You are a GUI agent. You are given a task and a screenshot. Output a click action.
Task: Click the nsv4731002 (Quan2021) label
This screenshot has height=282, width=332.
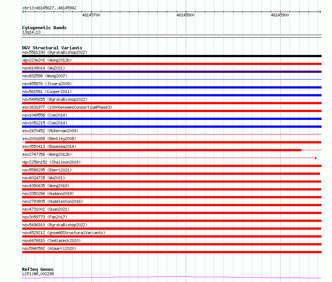46,209
